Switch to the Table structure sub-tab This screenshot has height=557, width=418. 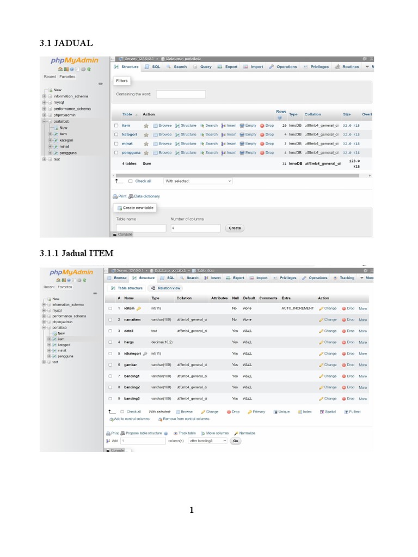coord(127,288)
